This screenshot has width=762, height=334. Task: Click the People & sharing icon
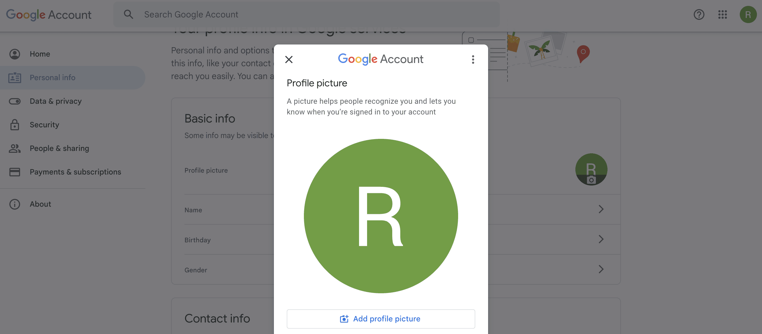[14, 148]
